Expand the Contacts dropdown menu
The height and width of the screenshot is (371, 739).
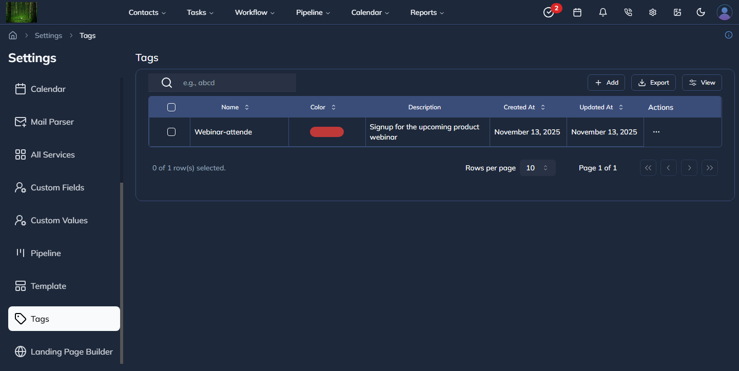click(147, 12)
